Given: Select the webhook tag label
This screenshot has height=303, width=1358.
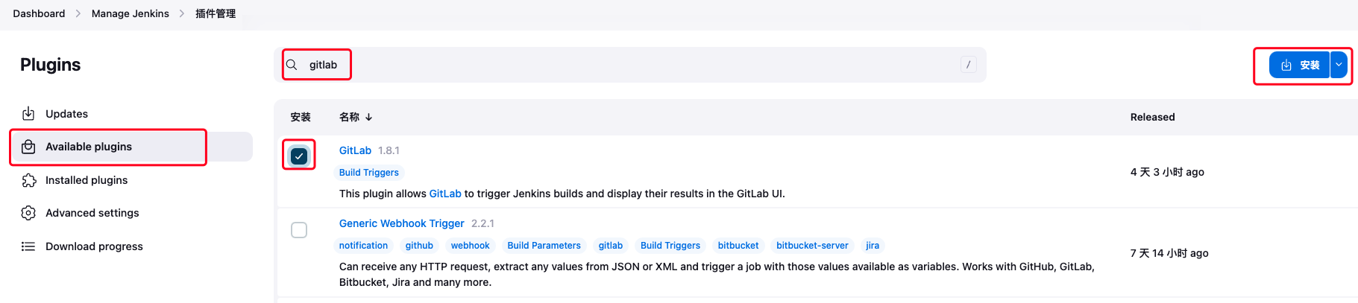Looking at the screenshot, I should 470,246.
